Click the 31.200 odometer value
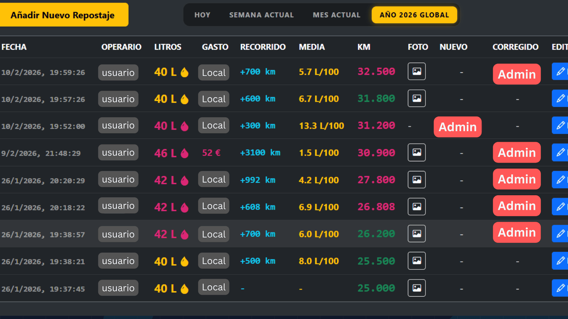This screenshot has width=568, height=319. coord(376,125)
